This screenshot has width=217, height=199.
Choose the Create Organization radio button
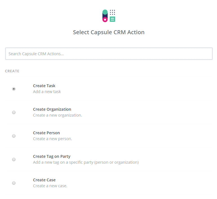14,112
